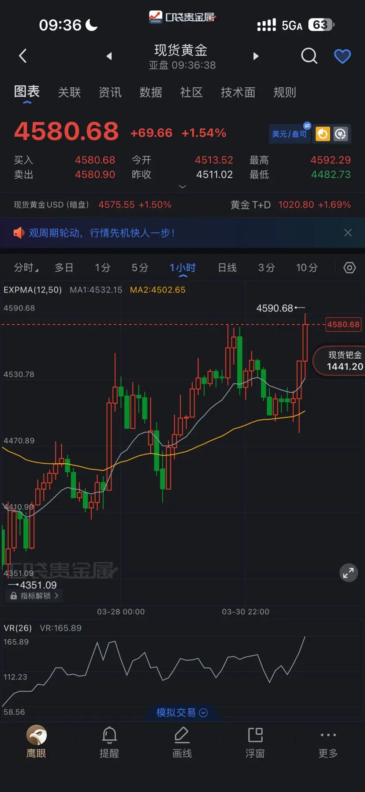
Task: Open the 更多 three-dots menu
Action: coord(328,743)
